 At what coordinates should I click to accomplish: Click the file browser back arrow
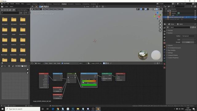(2, 10)
